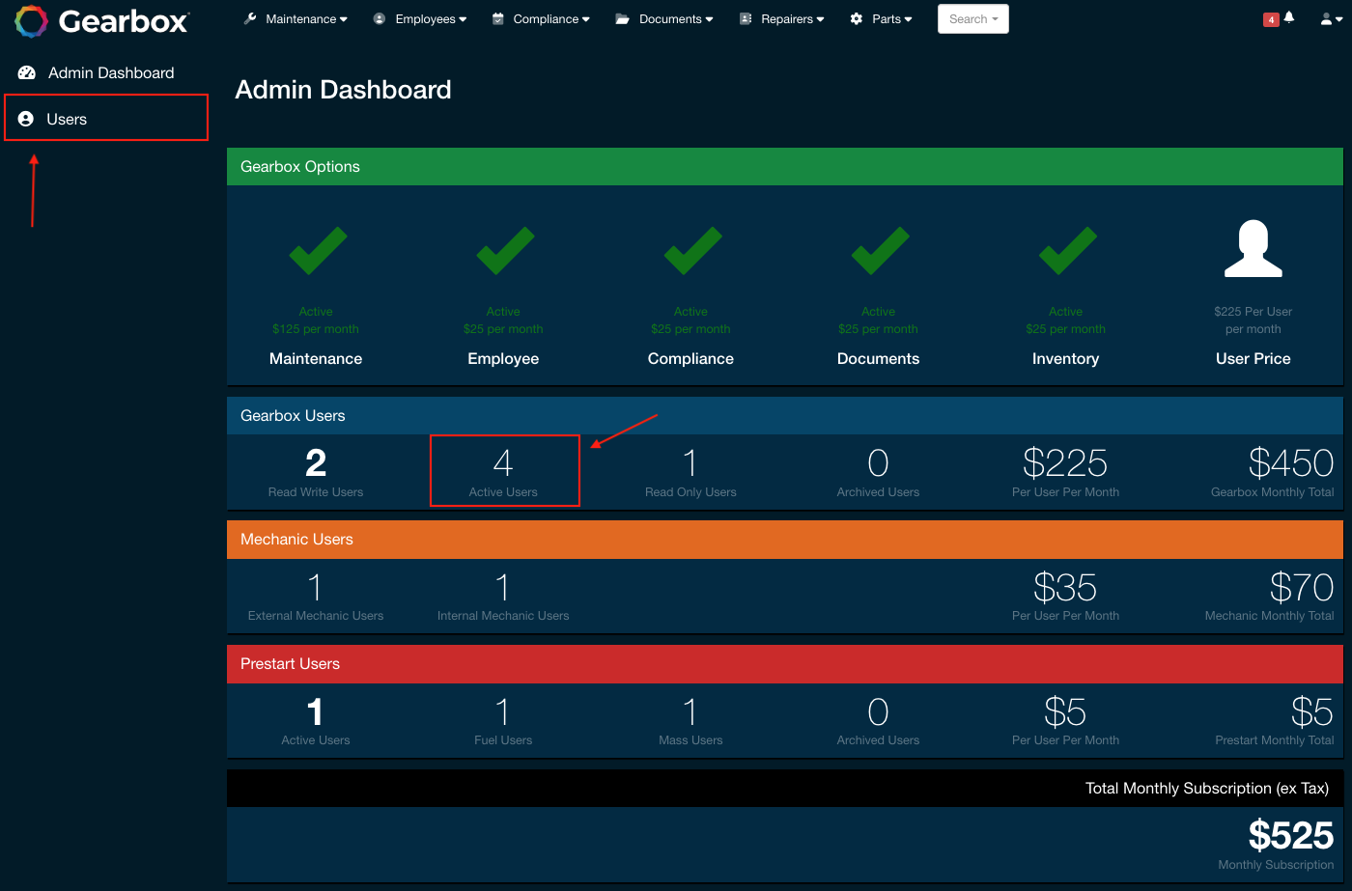Click the red notification count badge
Image resolution: width=1352 pixels, height=891 pixels.
(x=1271, y=19)
